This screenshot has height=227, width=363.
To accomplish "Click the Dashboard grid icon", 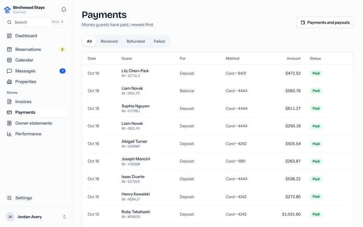I will click(9, 36).
